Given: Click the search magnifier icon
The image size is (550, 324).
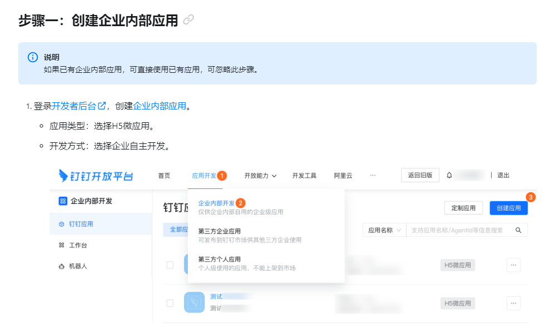Looking at the screenshot, I should tap(518, 231).
